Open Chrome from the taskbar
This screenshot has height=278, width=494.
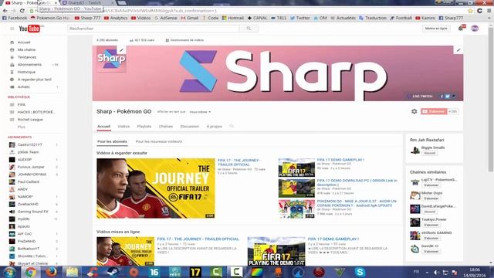[31, 272]
